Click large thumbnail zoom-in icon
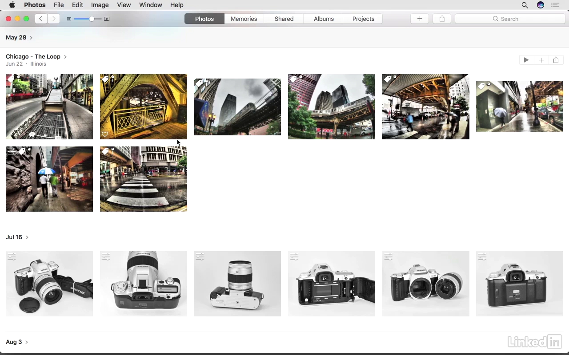The width and height of the screenshot is (569, 355). click(x=107, y=19)
